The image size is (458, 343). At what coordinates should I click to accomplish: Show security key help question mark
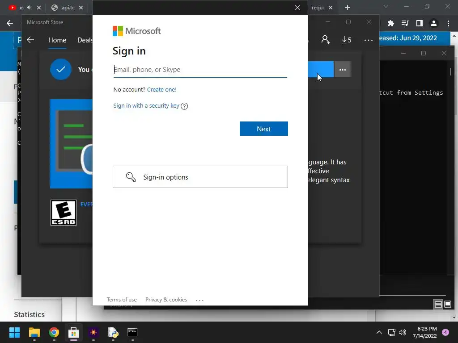pyautogui.click(x=184, y=106)
